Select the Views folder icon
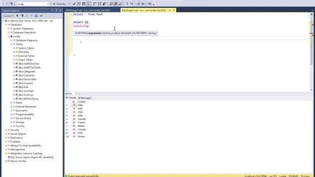Image resolution: width=315 pixels, height=177 pixels. pyautogui.click(x=14, y=103)
